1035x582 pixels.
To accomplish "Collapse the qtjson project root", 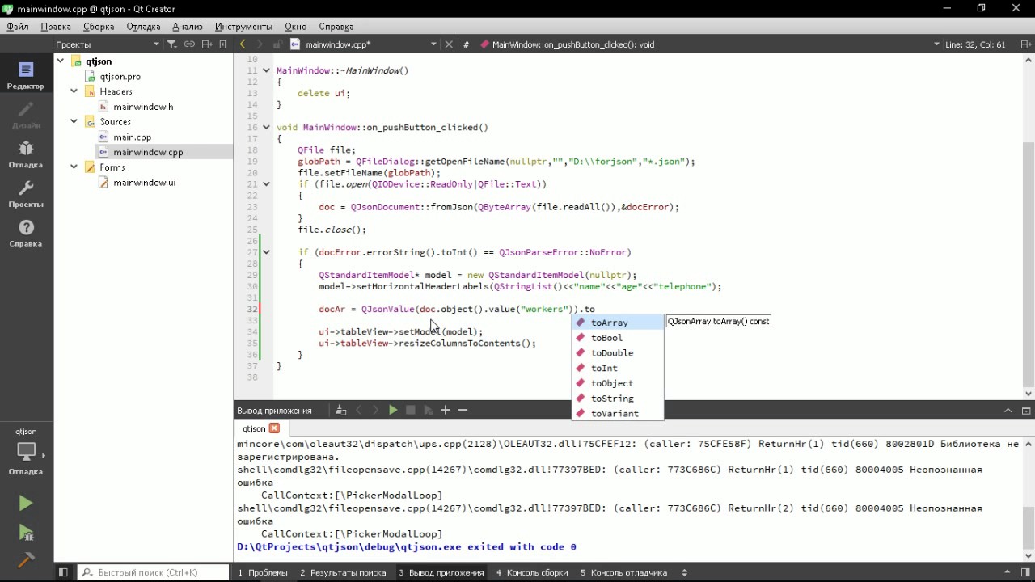I will click(x=60, y=61).
